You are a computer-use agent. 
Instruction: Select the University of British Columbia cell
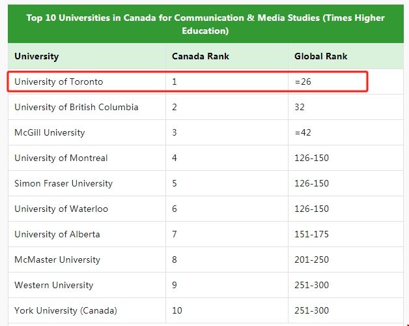[76, 107]
